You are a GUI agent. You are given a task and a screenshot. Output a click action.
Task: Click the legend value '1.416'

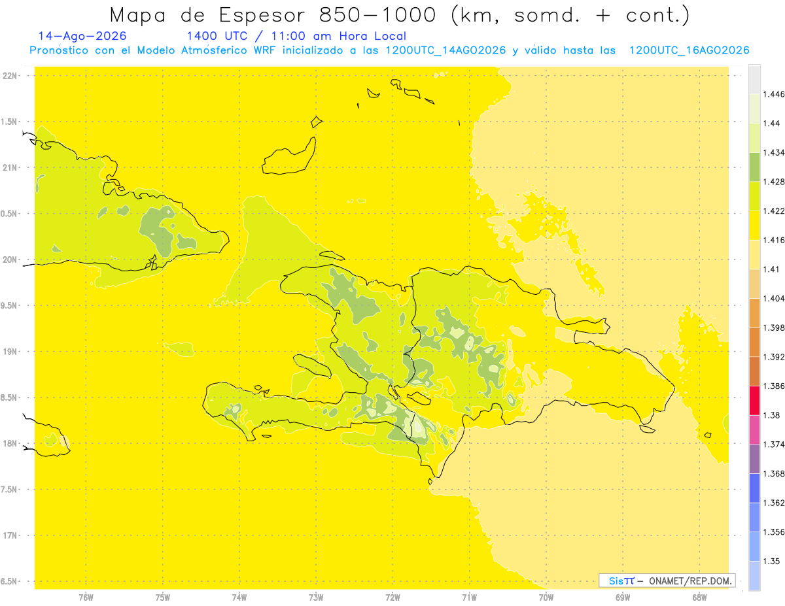(x=773, y=240)
